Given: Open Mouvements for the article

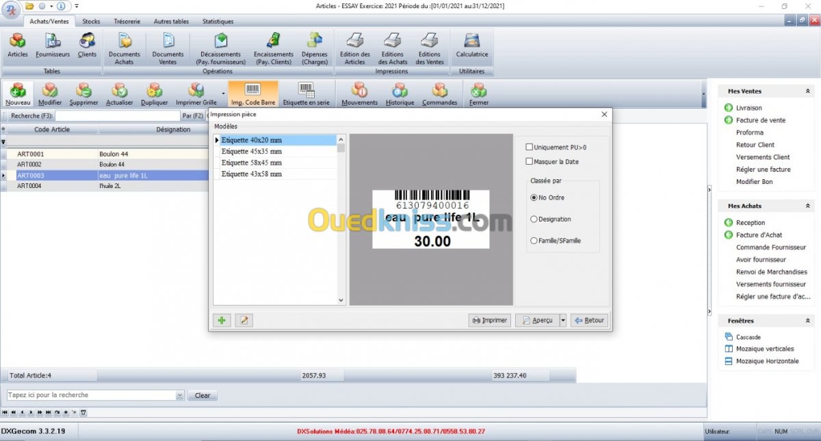Looking at the screenshot, I should (359, 94).
